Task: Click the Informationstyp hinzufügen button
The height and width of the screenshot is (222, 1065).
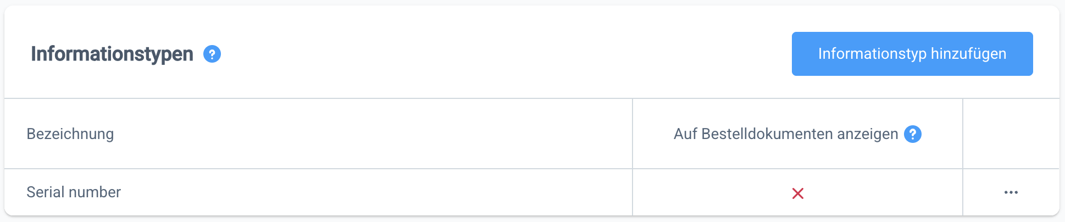Action: pos(912,54)
